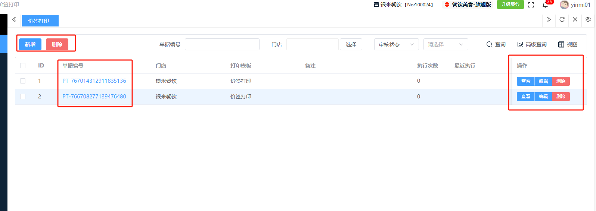596x211 pixels.
Task: Open link PT-767014312911835136
Action: [94, 81]
